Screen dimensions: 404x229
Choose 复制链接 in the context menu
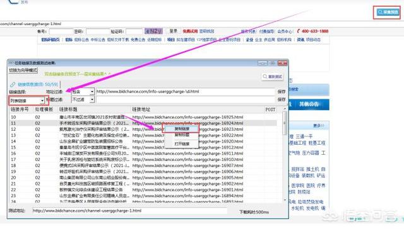pos(182,128)
